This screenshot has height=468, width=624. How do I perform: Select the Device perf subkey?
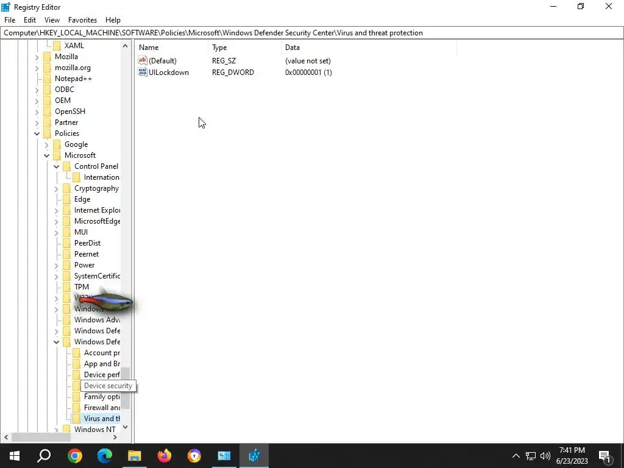click(102, 375)
